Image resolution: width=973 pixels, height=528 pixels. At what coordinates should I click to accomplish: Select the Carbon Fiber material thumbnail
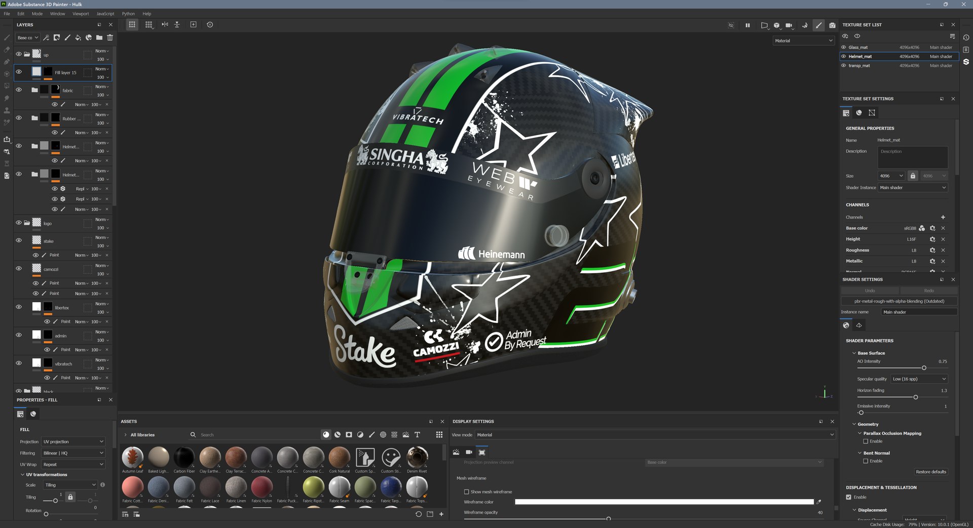[x=184, y=457]
